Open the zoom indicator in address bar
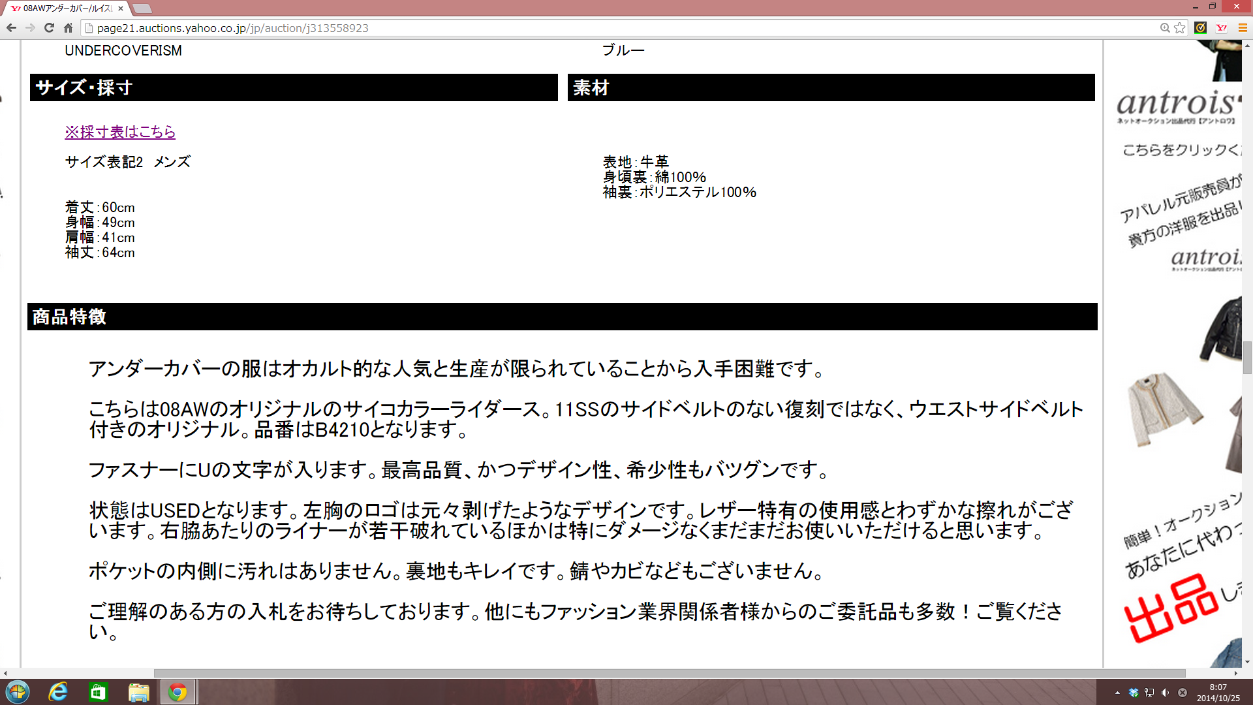Image resolution: width=1253 pixels, height=705 pixels. click(x=1165, y=27)
